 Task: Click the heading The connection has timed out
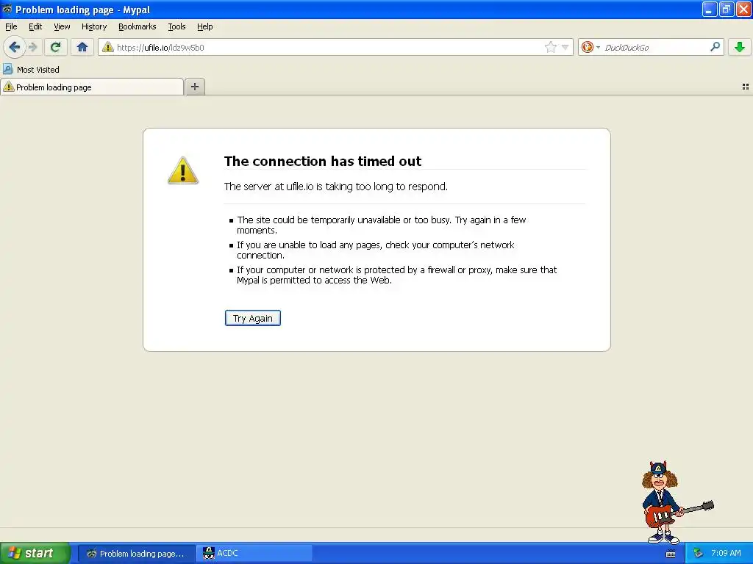(323, 161)
